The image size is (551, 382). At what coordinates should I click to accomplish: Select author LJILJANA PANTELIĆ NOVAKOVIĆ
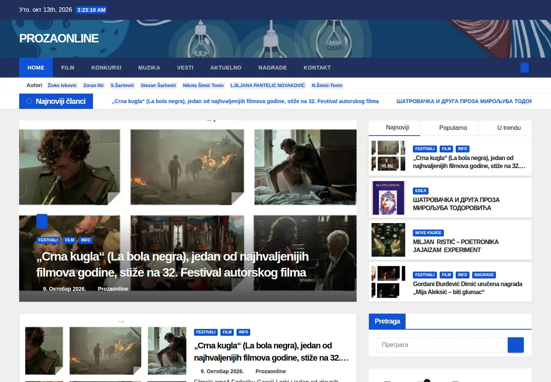(x=268, y=86)
